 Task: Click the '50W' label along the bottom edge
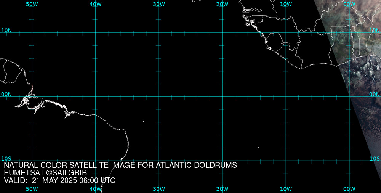pyautogui.click(x=32, y=189)
